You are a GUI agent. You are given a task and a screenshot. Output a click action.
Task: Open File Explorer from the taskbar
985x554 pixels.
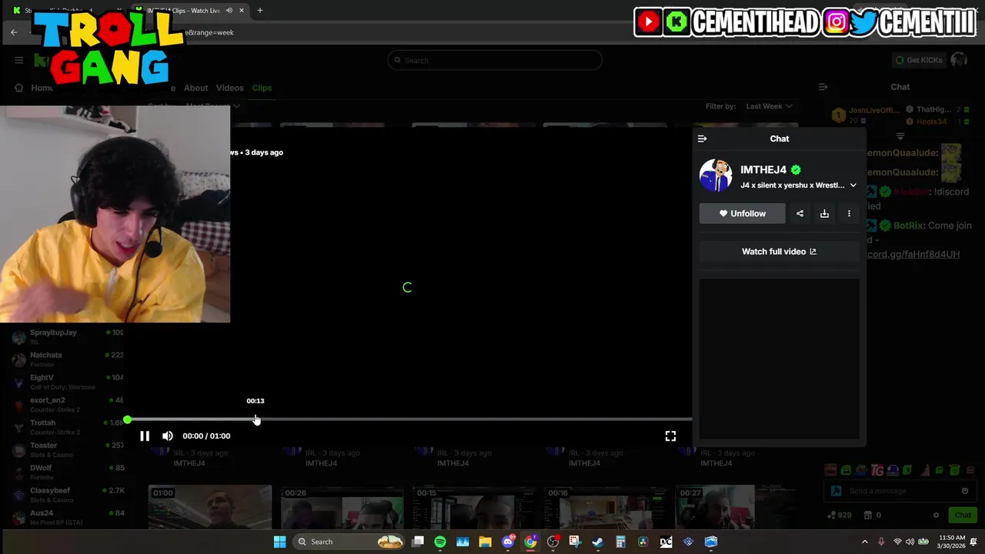[x=485, y=542]
